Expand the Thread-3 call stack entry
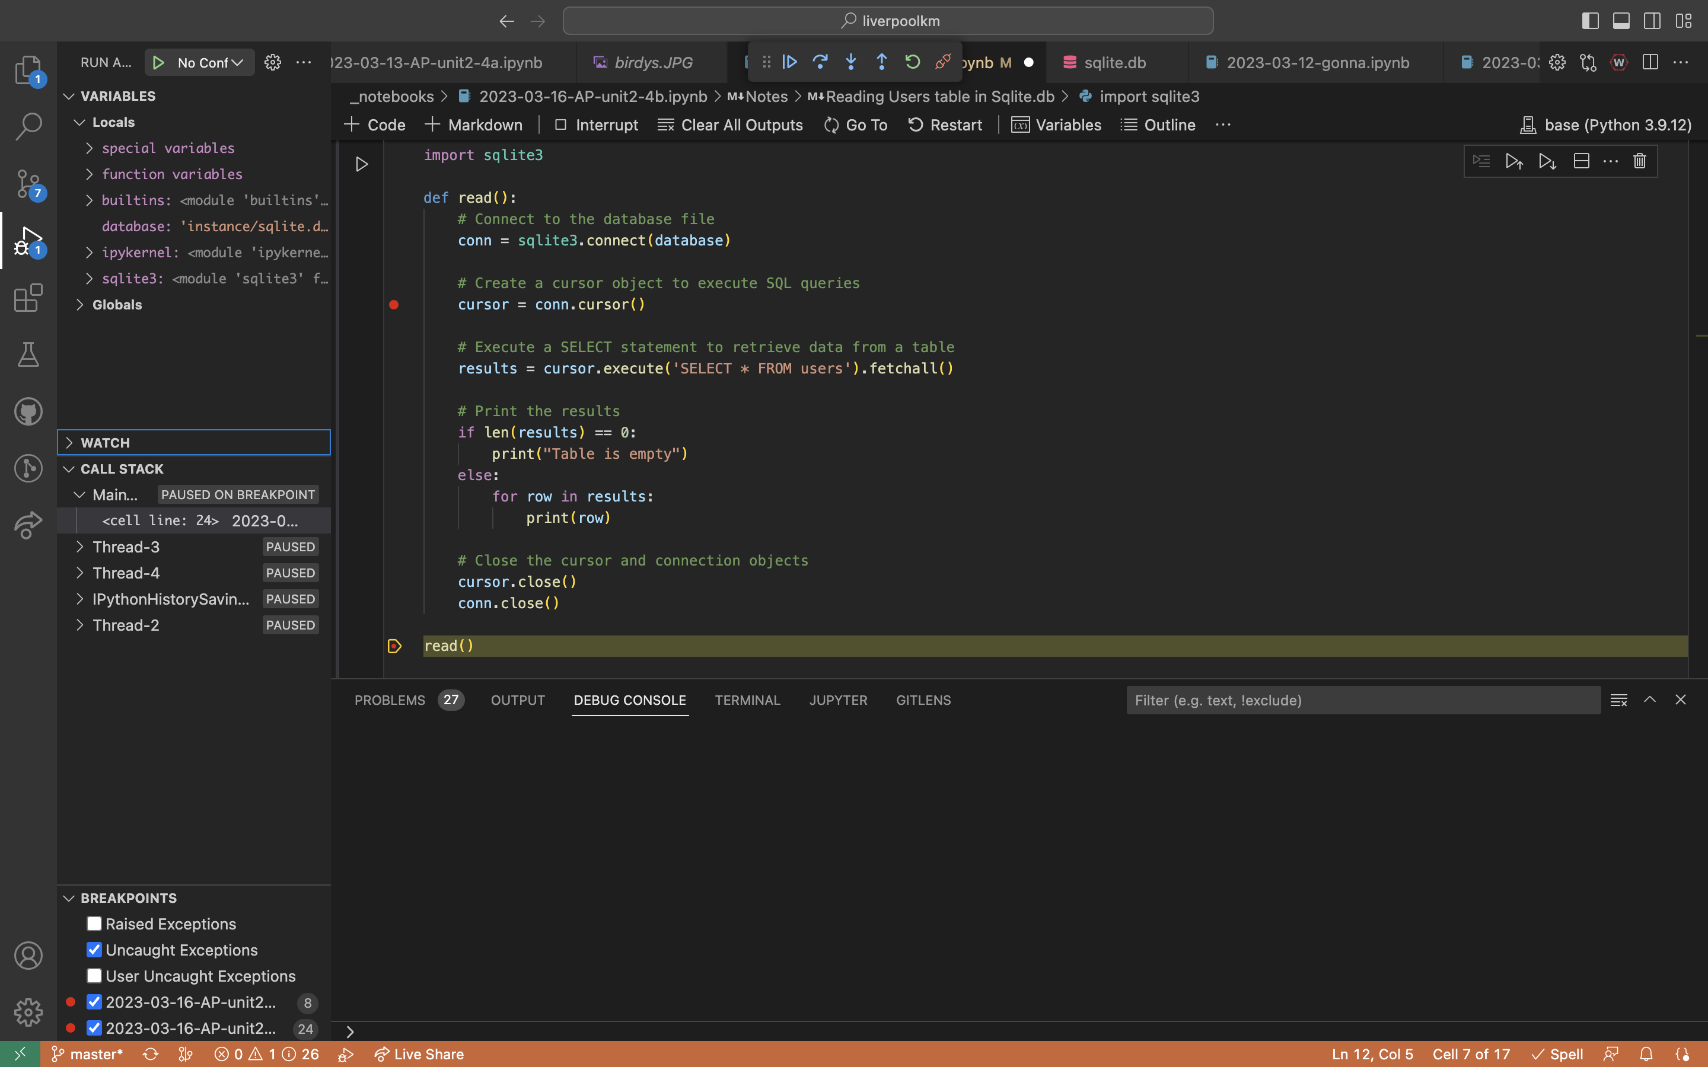The image size is (1708, 1067). pos(79,546)
